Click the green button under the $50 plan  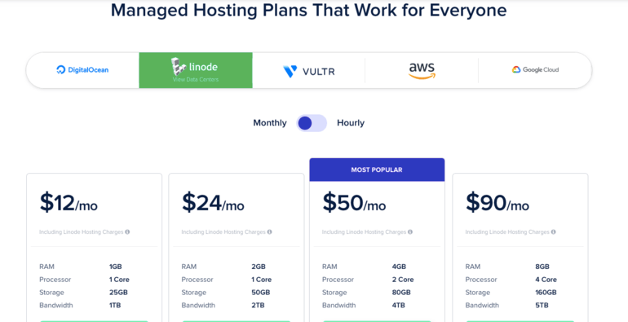click(377, 321)
